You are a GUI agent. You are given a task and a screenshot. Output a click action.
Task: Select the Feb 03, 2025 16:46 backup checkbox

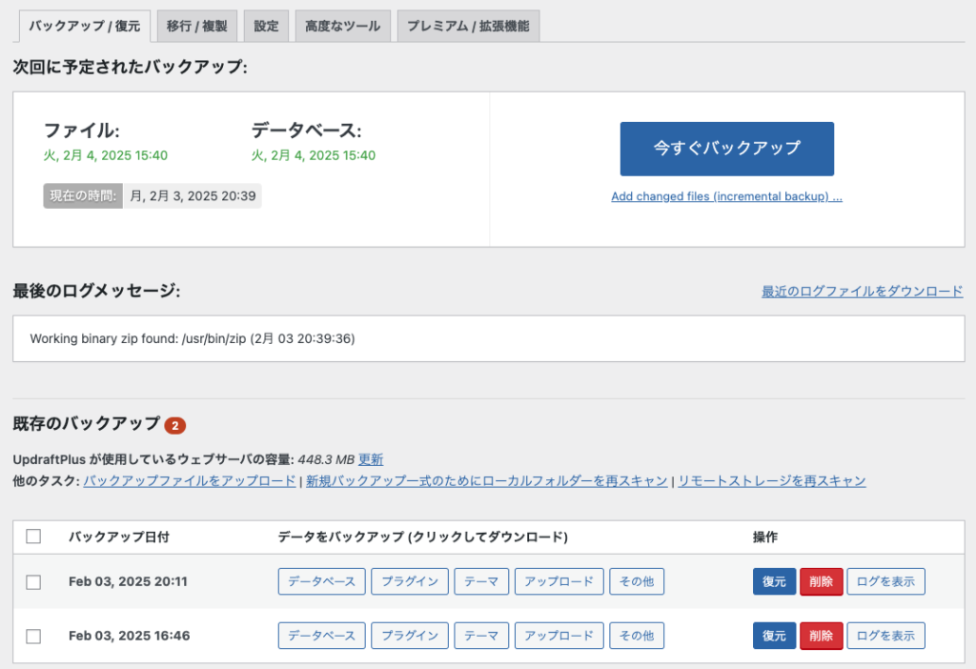(x=33, y=636)
